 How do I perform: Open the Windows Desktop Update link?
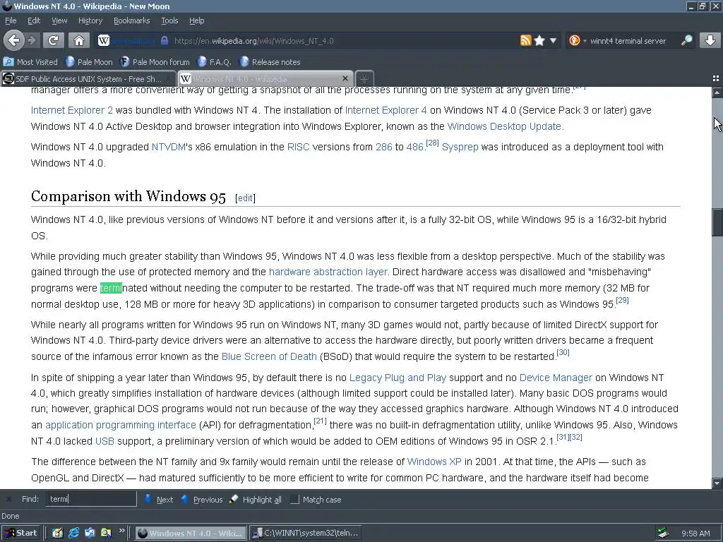(x=504, y=126)
